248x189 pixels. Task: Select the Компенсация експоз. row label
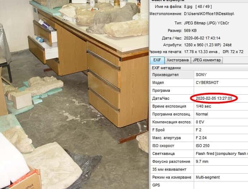[172, 122]
